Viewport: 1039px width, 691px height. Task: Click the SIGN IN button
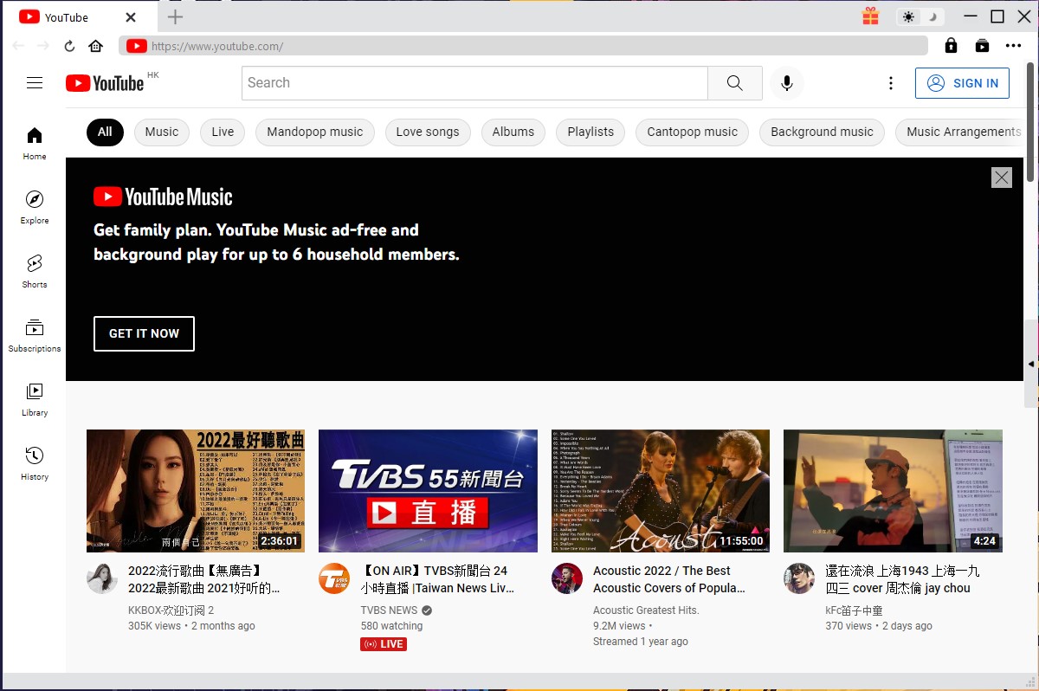coord(962,83)
